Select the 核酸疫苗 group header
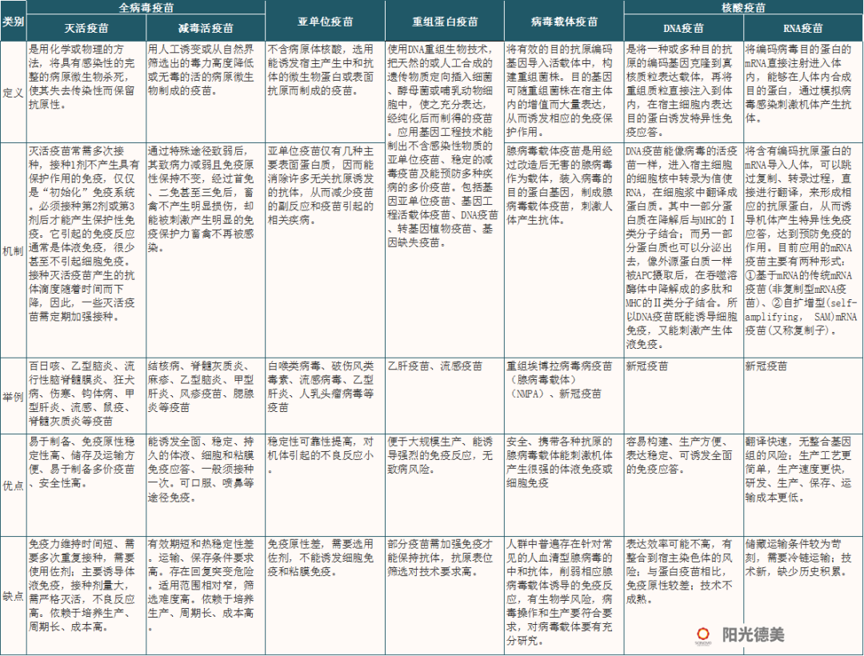 [x=742, y=7]
